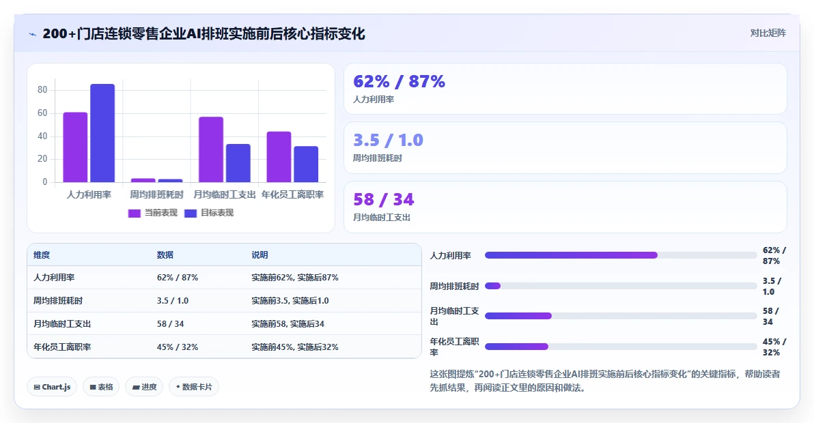Click the 人力利用率 progress bar
The width and height of the screenshot is (814, 423).
pyautogui.click(x=621, y=255)
